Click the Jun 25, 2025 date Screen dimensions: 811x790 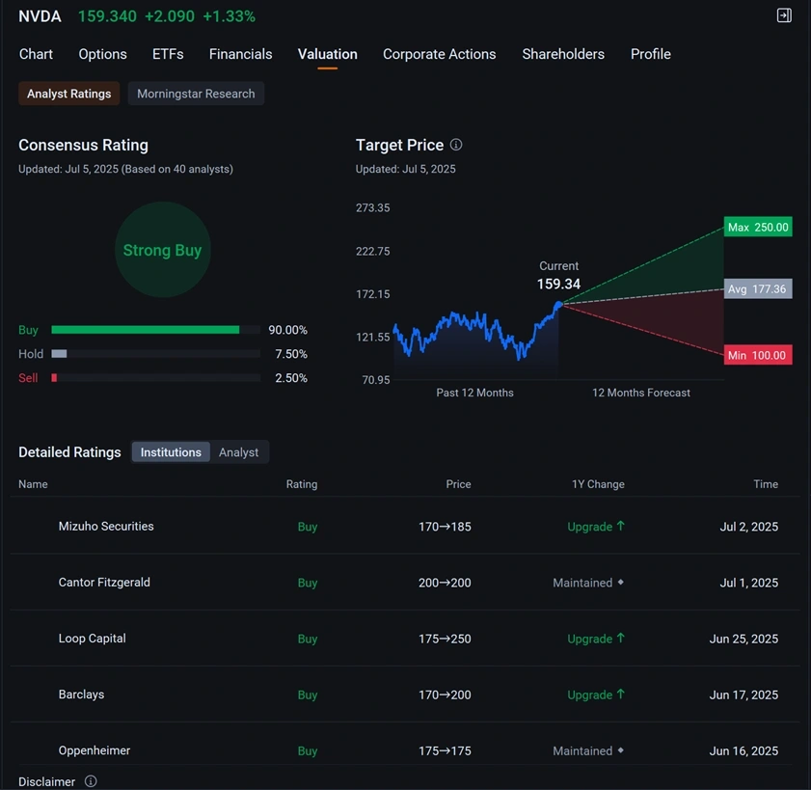click(x=743, y=639)
